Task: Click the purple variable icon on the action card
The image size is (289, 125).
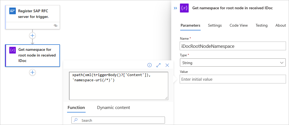Action: [13, 50]
